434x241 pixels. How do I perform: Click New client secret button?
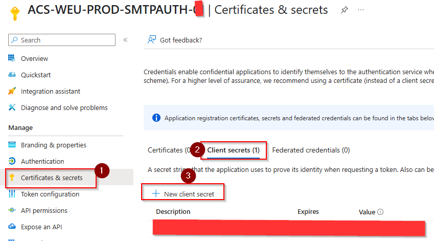click(184, 194)
